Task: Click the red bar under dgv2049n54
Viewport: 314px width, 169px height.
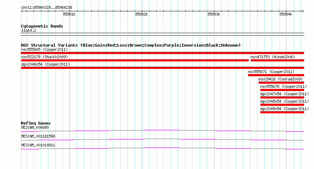Action: point(282,112)
